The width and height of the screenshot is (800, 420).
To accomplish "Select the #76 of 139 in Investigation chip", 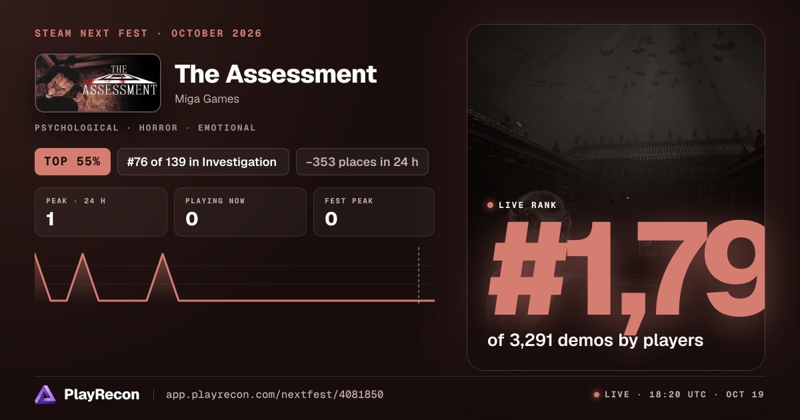I will (x=203, y=162).
